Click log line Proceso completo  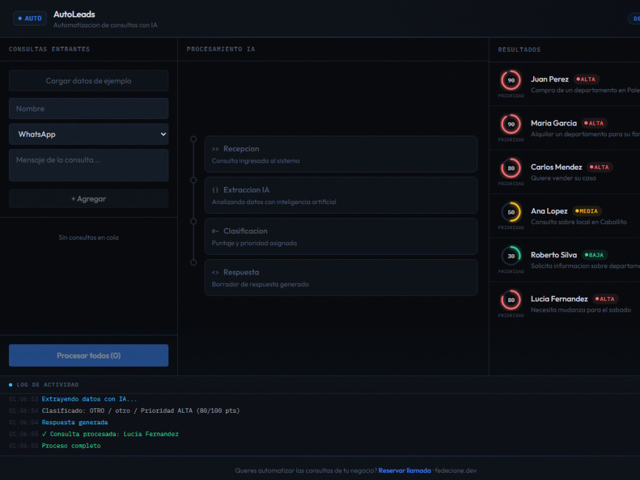pos(71,445)
